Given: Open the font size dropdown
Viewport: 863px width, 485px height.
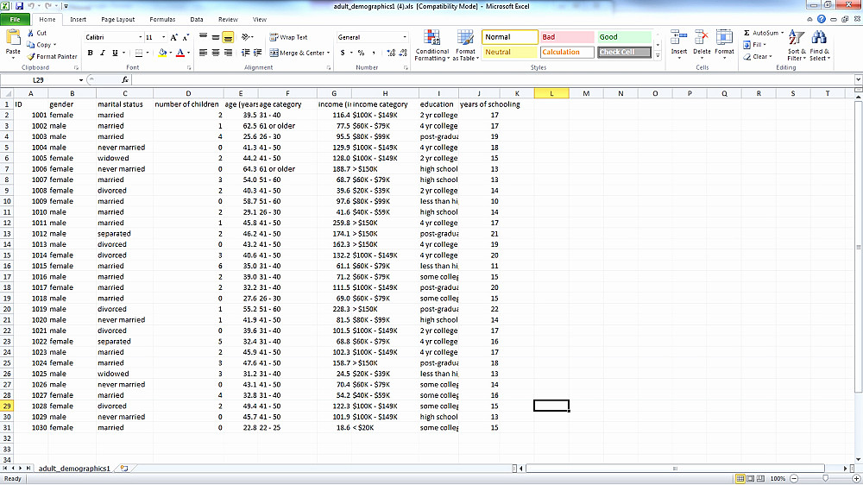Looking at the screenshot, I should tap(163, 37).
